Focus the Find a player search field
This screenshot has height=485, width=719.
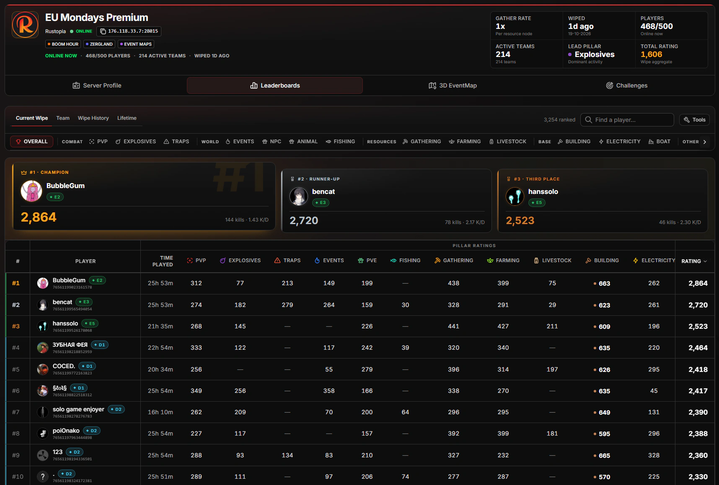point(627,120)
